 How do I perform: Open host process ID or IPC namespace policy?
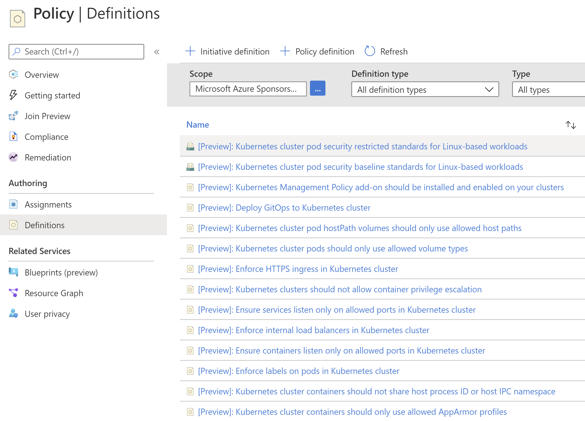coord(377,392)
